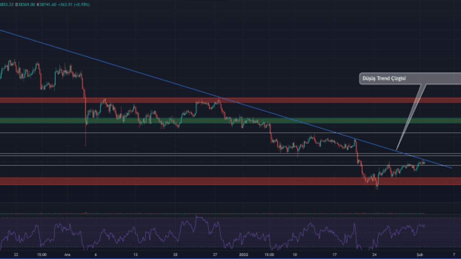The height and width of the screenshot is (259, 461).
Task: Click the latest candle at the chart's right end
Action: 424,162
